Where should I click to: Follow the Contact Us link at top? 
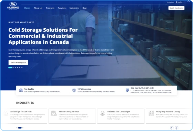pos(170,2)
